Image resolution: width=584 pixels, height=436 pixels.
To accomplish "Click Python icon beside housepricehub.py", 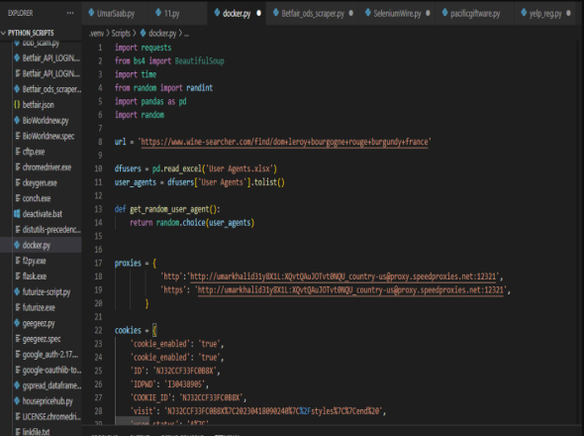I will click(17, 401).
